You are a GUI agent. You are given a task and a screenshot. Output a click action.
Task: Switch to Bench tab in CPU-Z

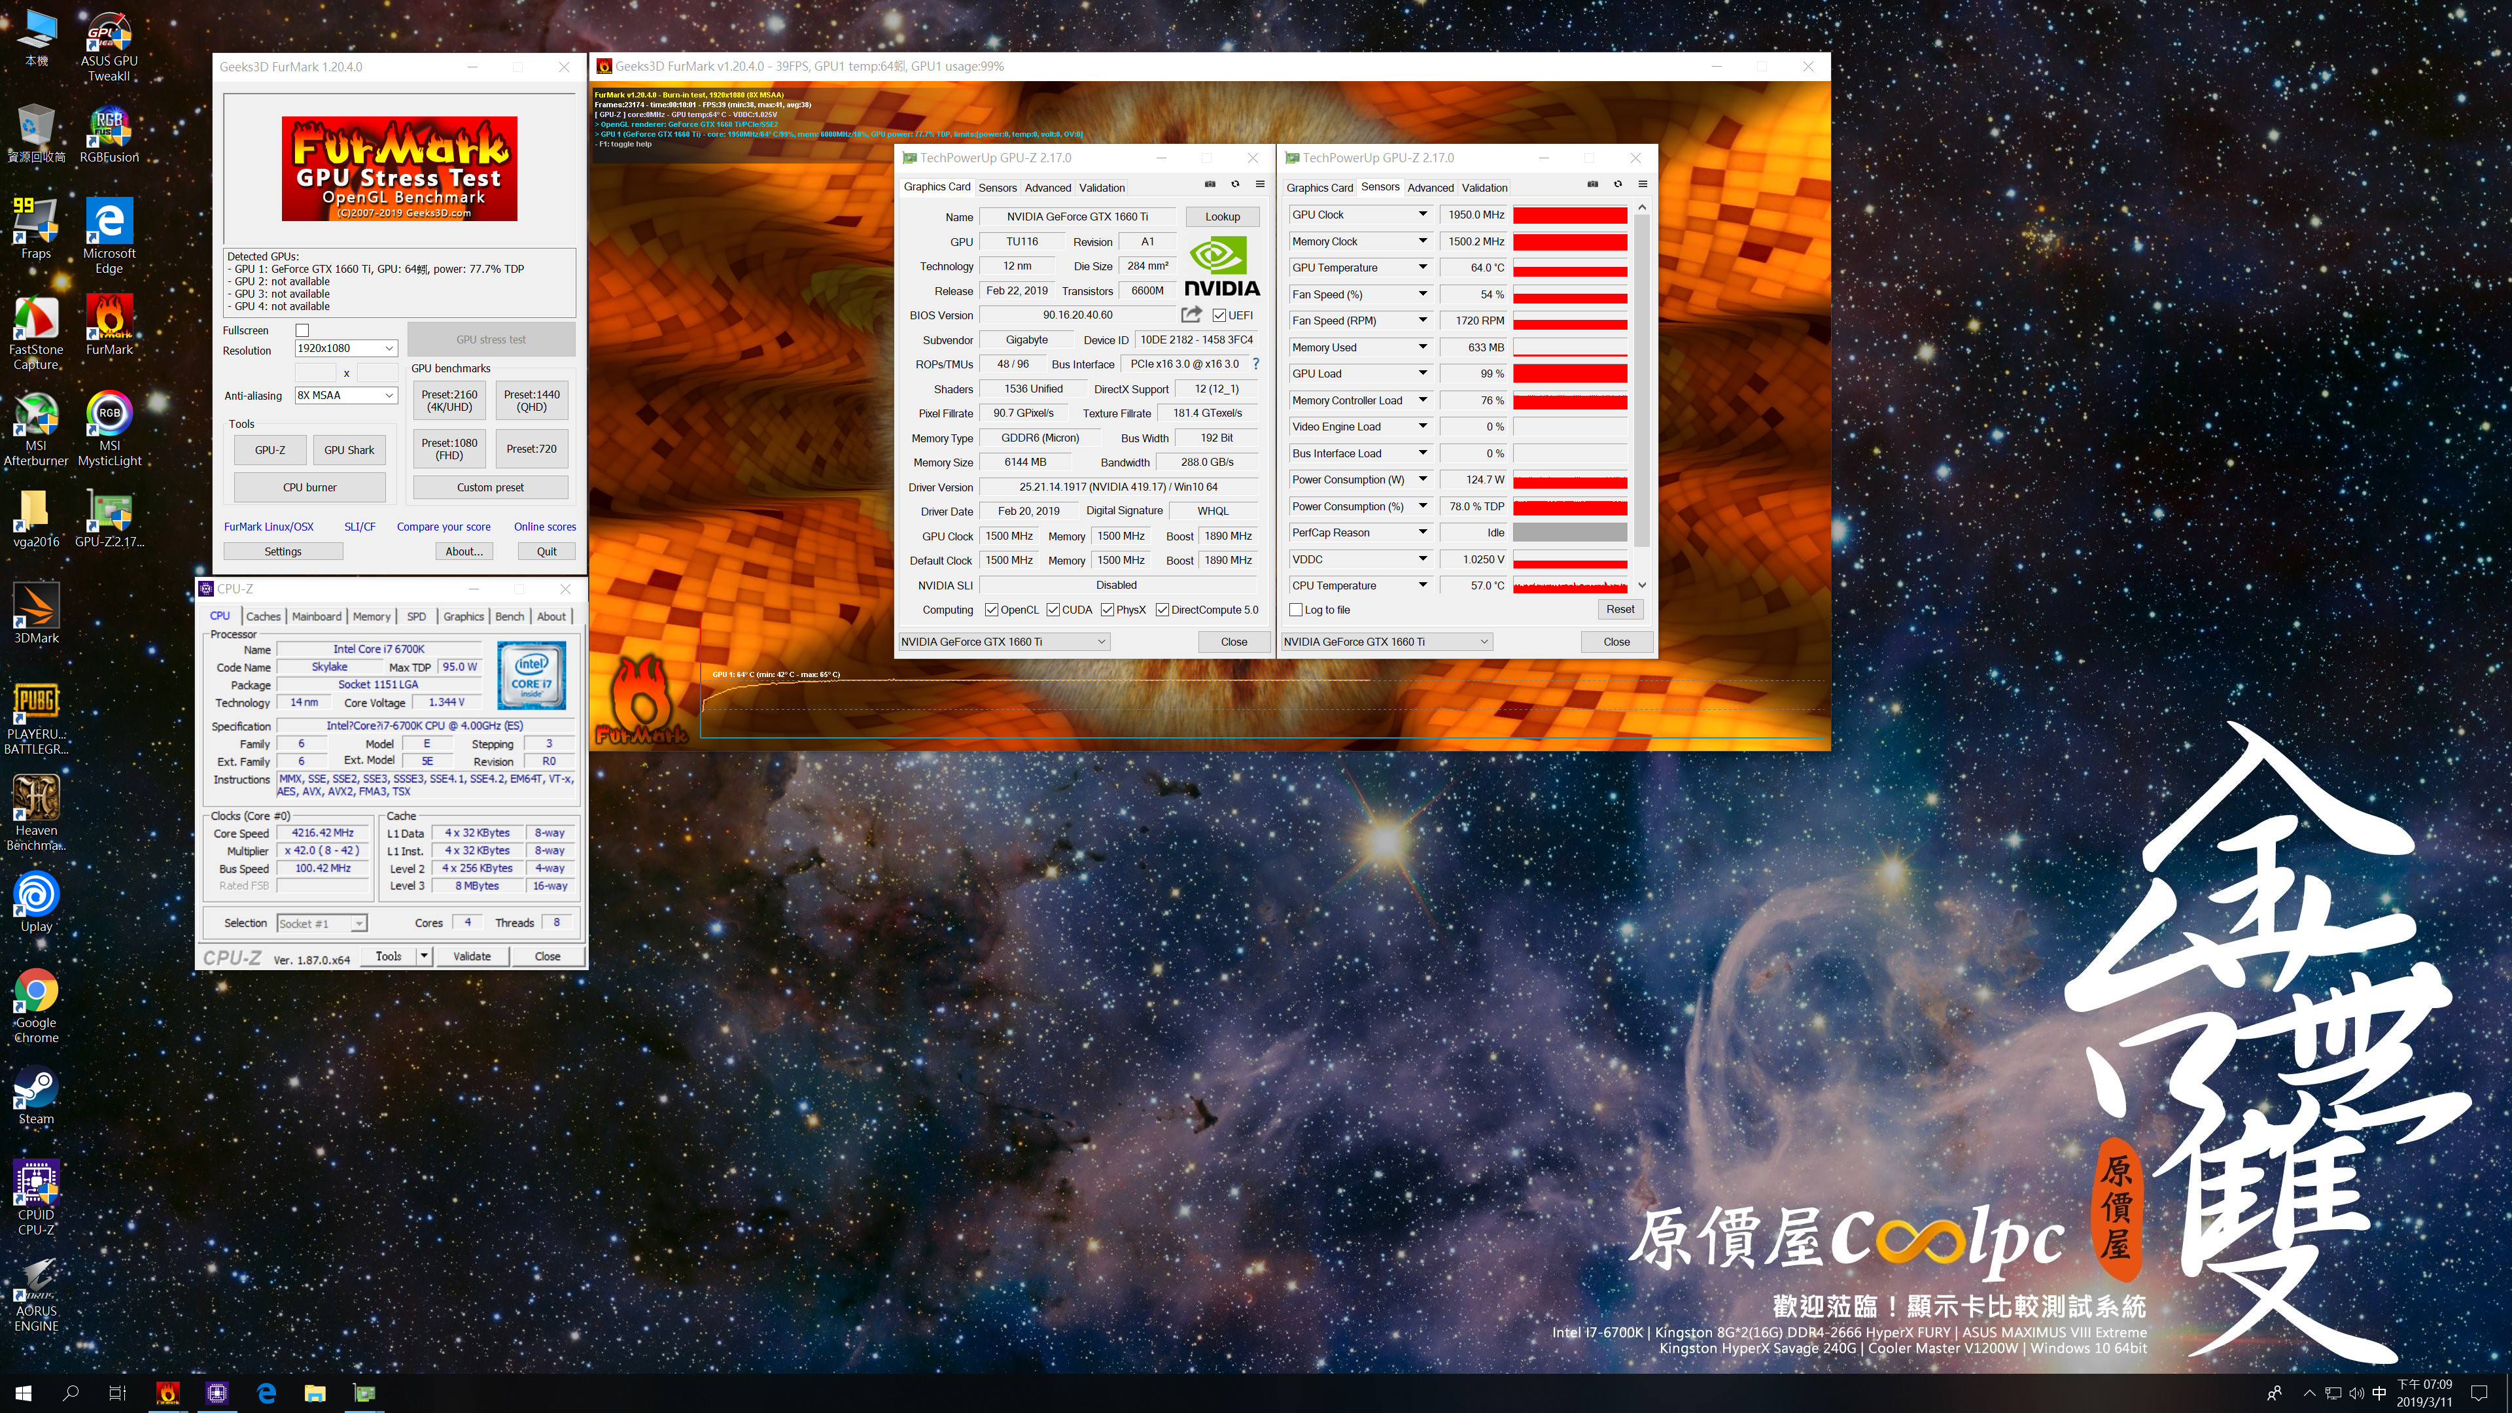pyautogui.click(x=509, y=616)
